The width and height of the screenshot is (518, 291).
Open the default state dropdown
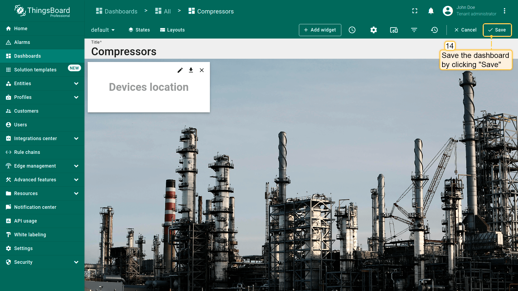point(103,30)
